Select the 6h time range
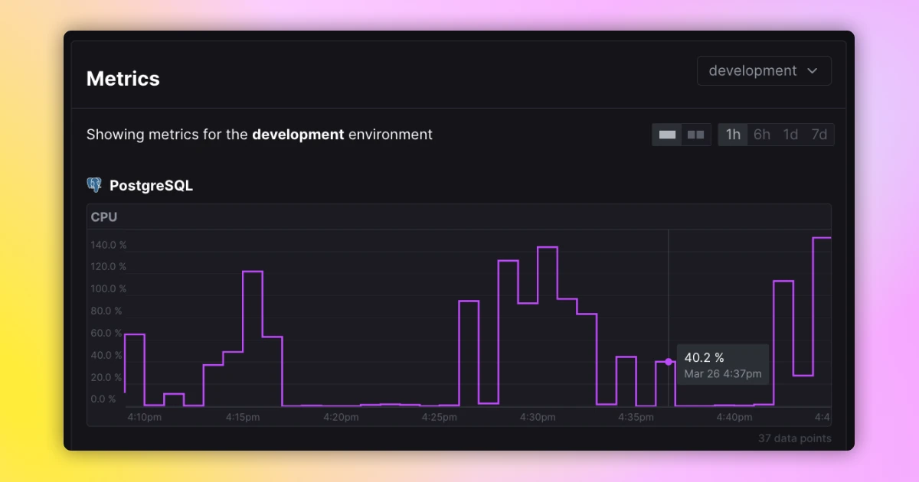Viewport: 919px width, 482px height. pos(762,135)
